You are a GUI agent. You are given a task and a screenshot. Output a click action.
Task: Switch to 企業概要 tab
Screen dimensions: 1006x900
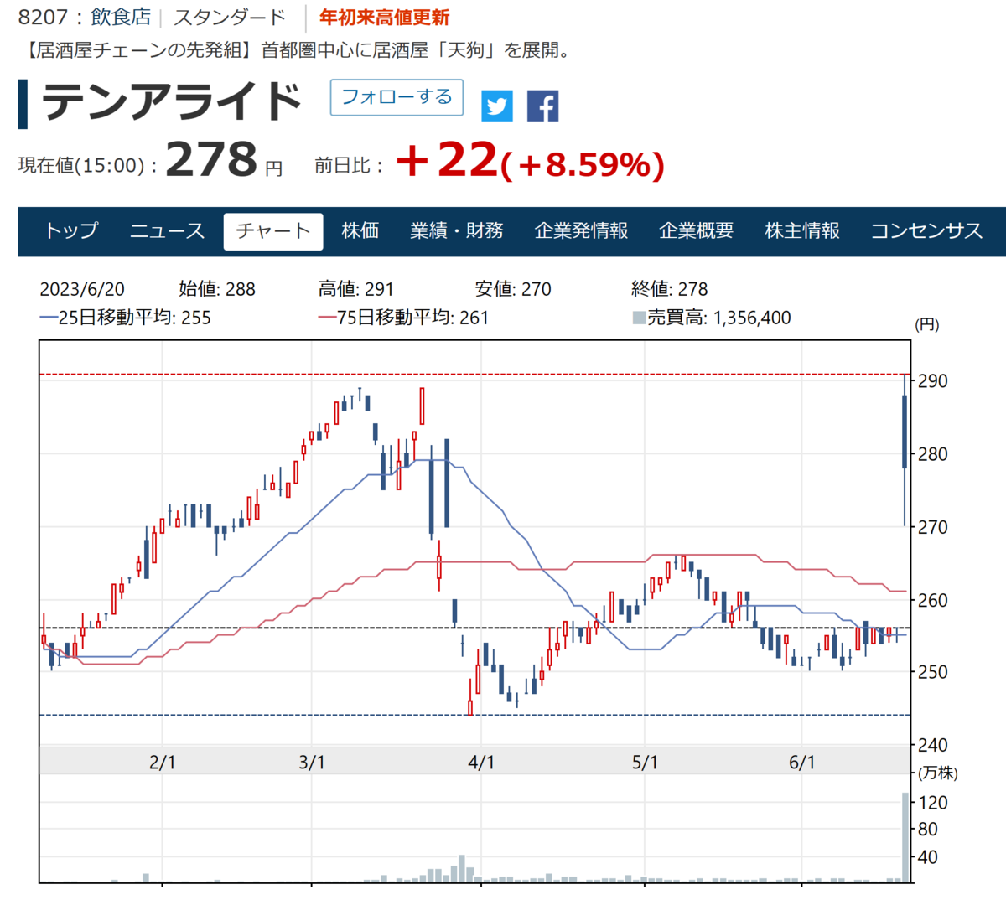[696, 231]
